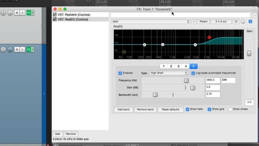Toggle ReaEQ plugin enabled checkbox

[x=55, y=19]
